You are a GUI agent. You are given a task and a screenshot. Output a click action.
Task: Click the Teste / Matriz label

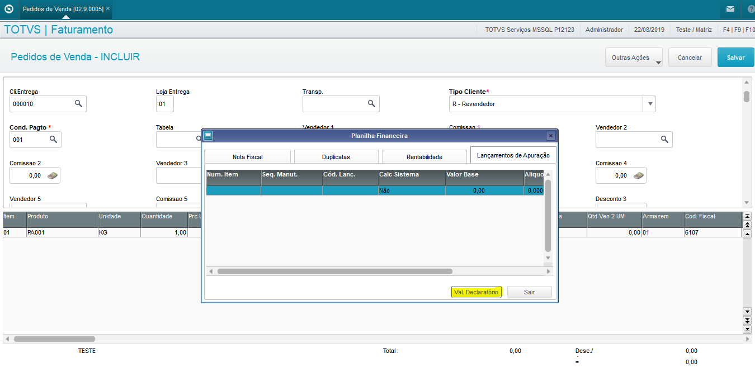click(x=693, y=30)
